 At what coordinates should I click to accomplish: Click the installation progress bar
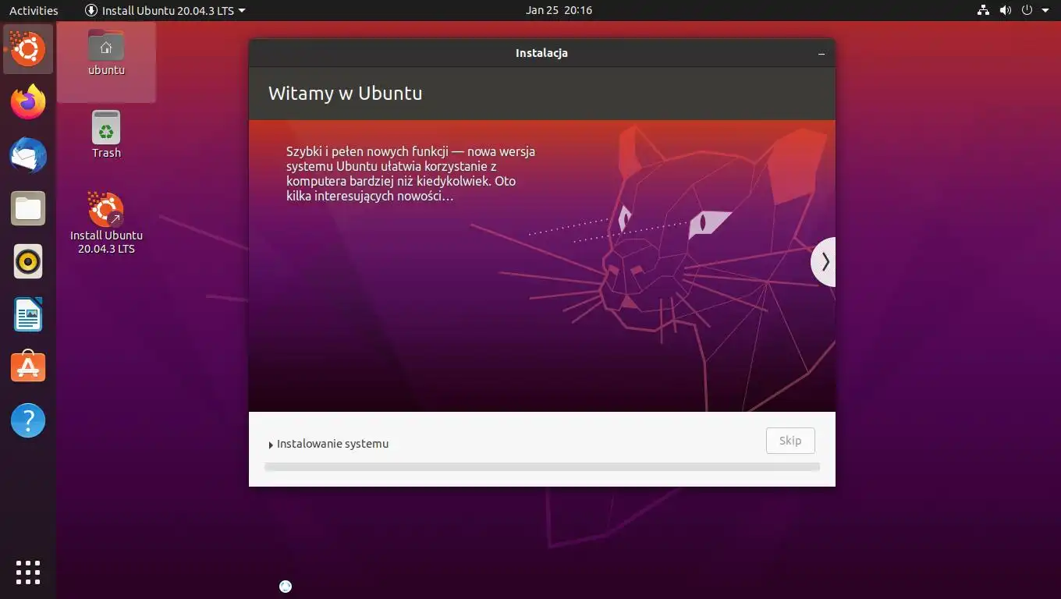tap(542, 466)
